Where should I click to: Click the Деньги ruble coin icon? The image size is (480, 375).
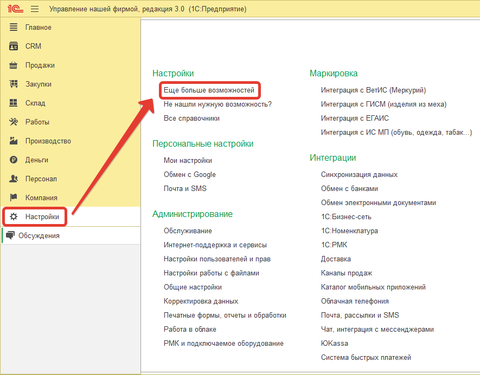14,160
